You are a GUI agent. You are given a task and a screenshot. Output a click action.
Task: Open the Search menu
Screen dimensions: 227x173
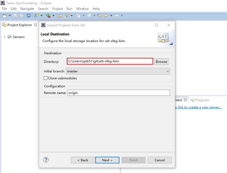43,9
